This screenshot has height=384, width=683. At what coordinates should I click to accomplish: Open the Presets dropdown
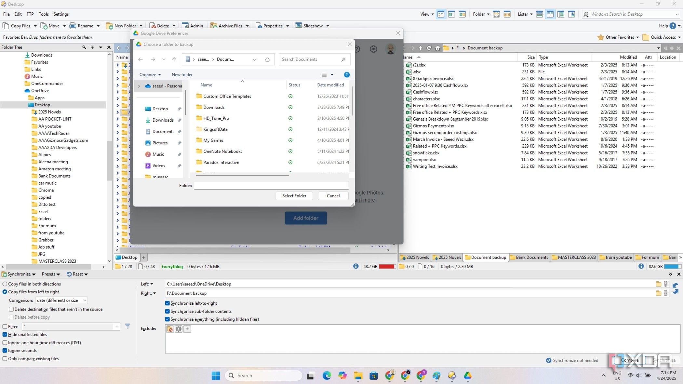point(51,274)
